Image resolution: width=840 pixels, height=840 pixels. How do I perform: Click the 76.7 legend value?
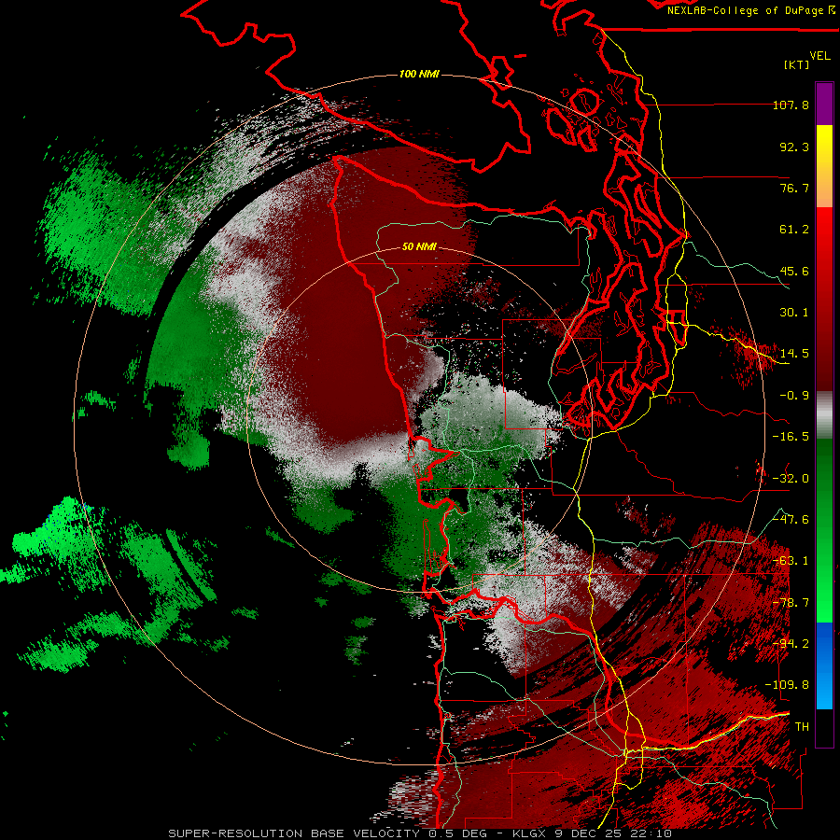coord(794,188)
